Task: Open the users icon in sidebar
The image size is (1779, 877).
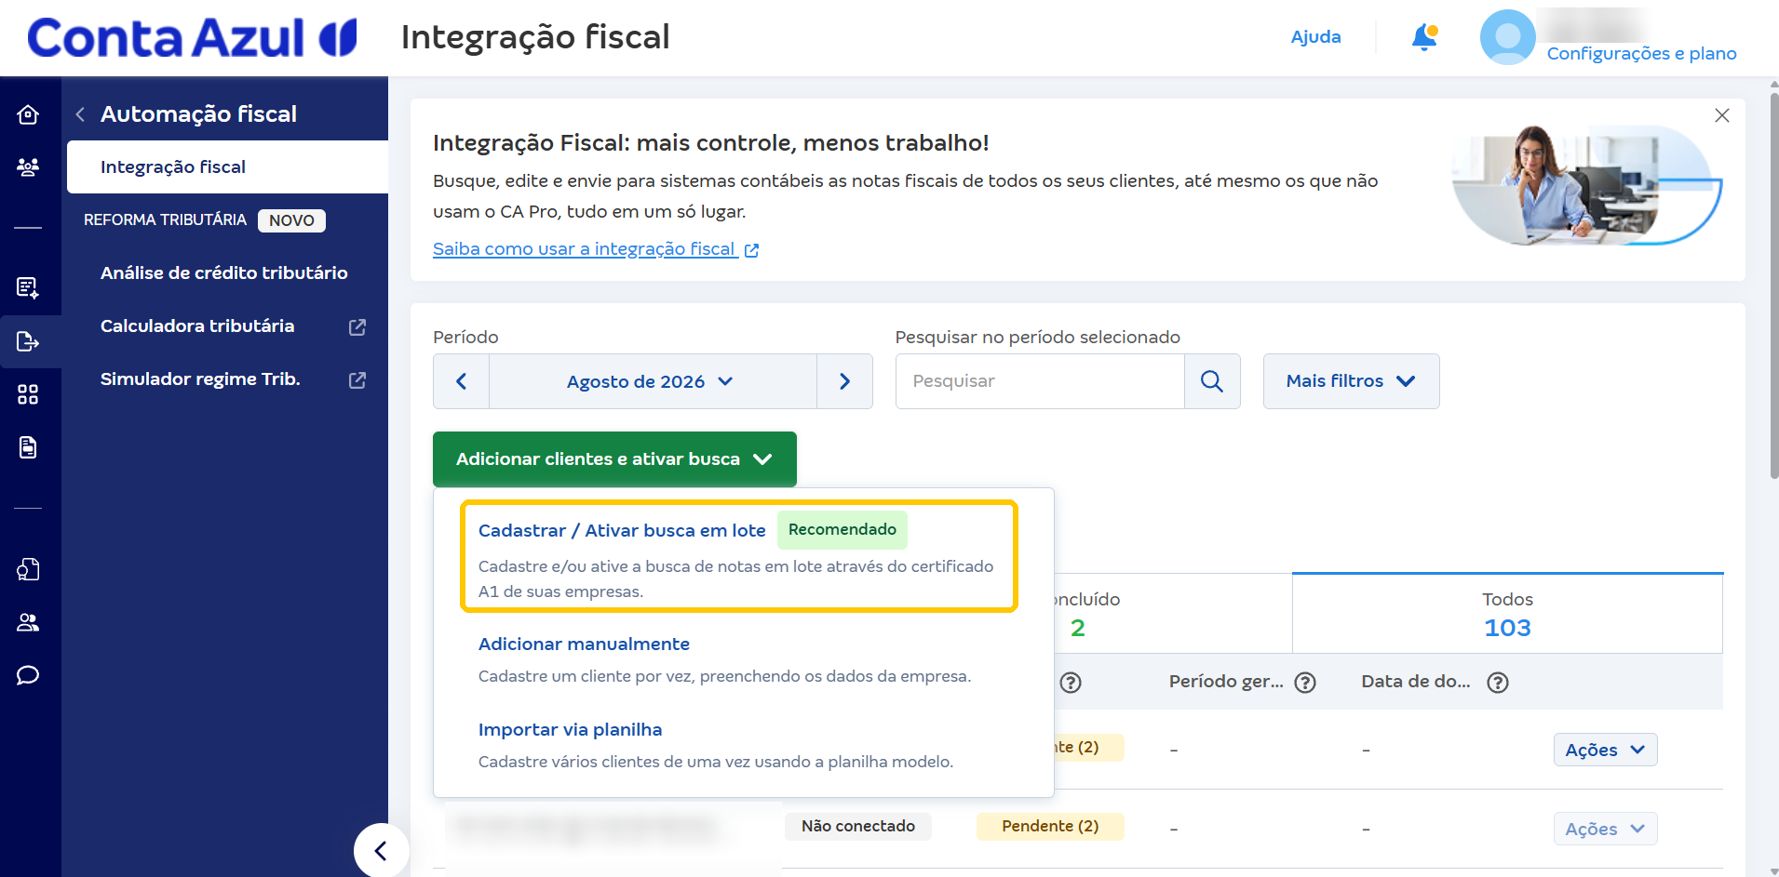Action: [x=28, y=622]
